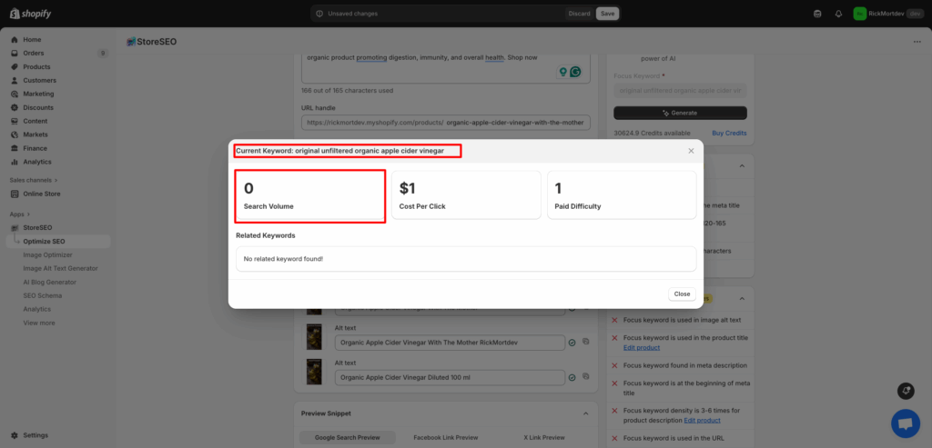932x448 pixels.
Task: Navigate to Customers in the sidebar
Action: 39,81
